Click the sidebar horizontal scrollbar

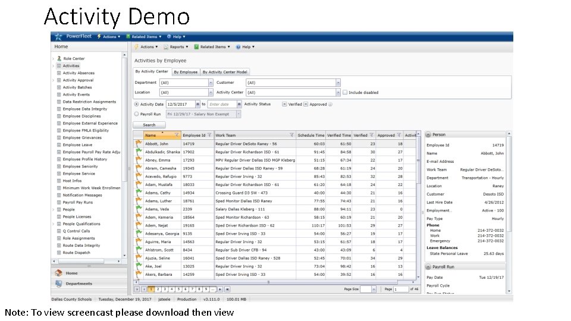point(81,262)
